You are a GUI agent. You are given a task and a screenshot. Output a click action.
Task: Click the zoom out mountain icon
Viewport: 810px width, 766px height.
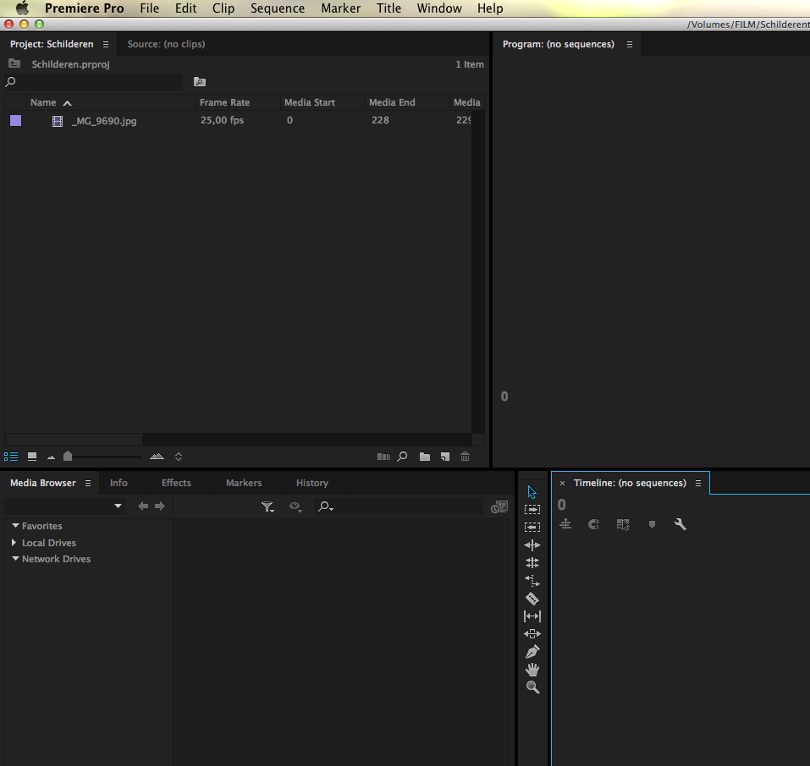click(51, 457)
